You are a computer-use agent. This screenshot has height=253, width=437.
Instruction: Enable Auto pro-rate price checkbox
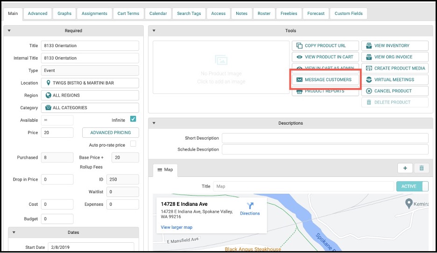[x=133, y=144]
